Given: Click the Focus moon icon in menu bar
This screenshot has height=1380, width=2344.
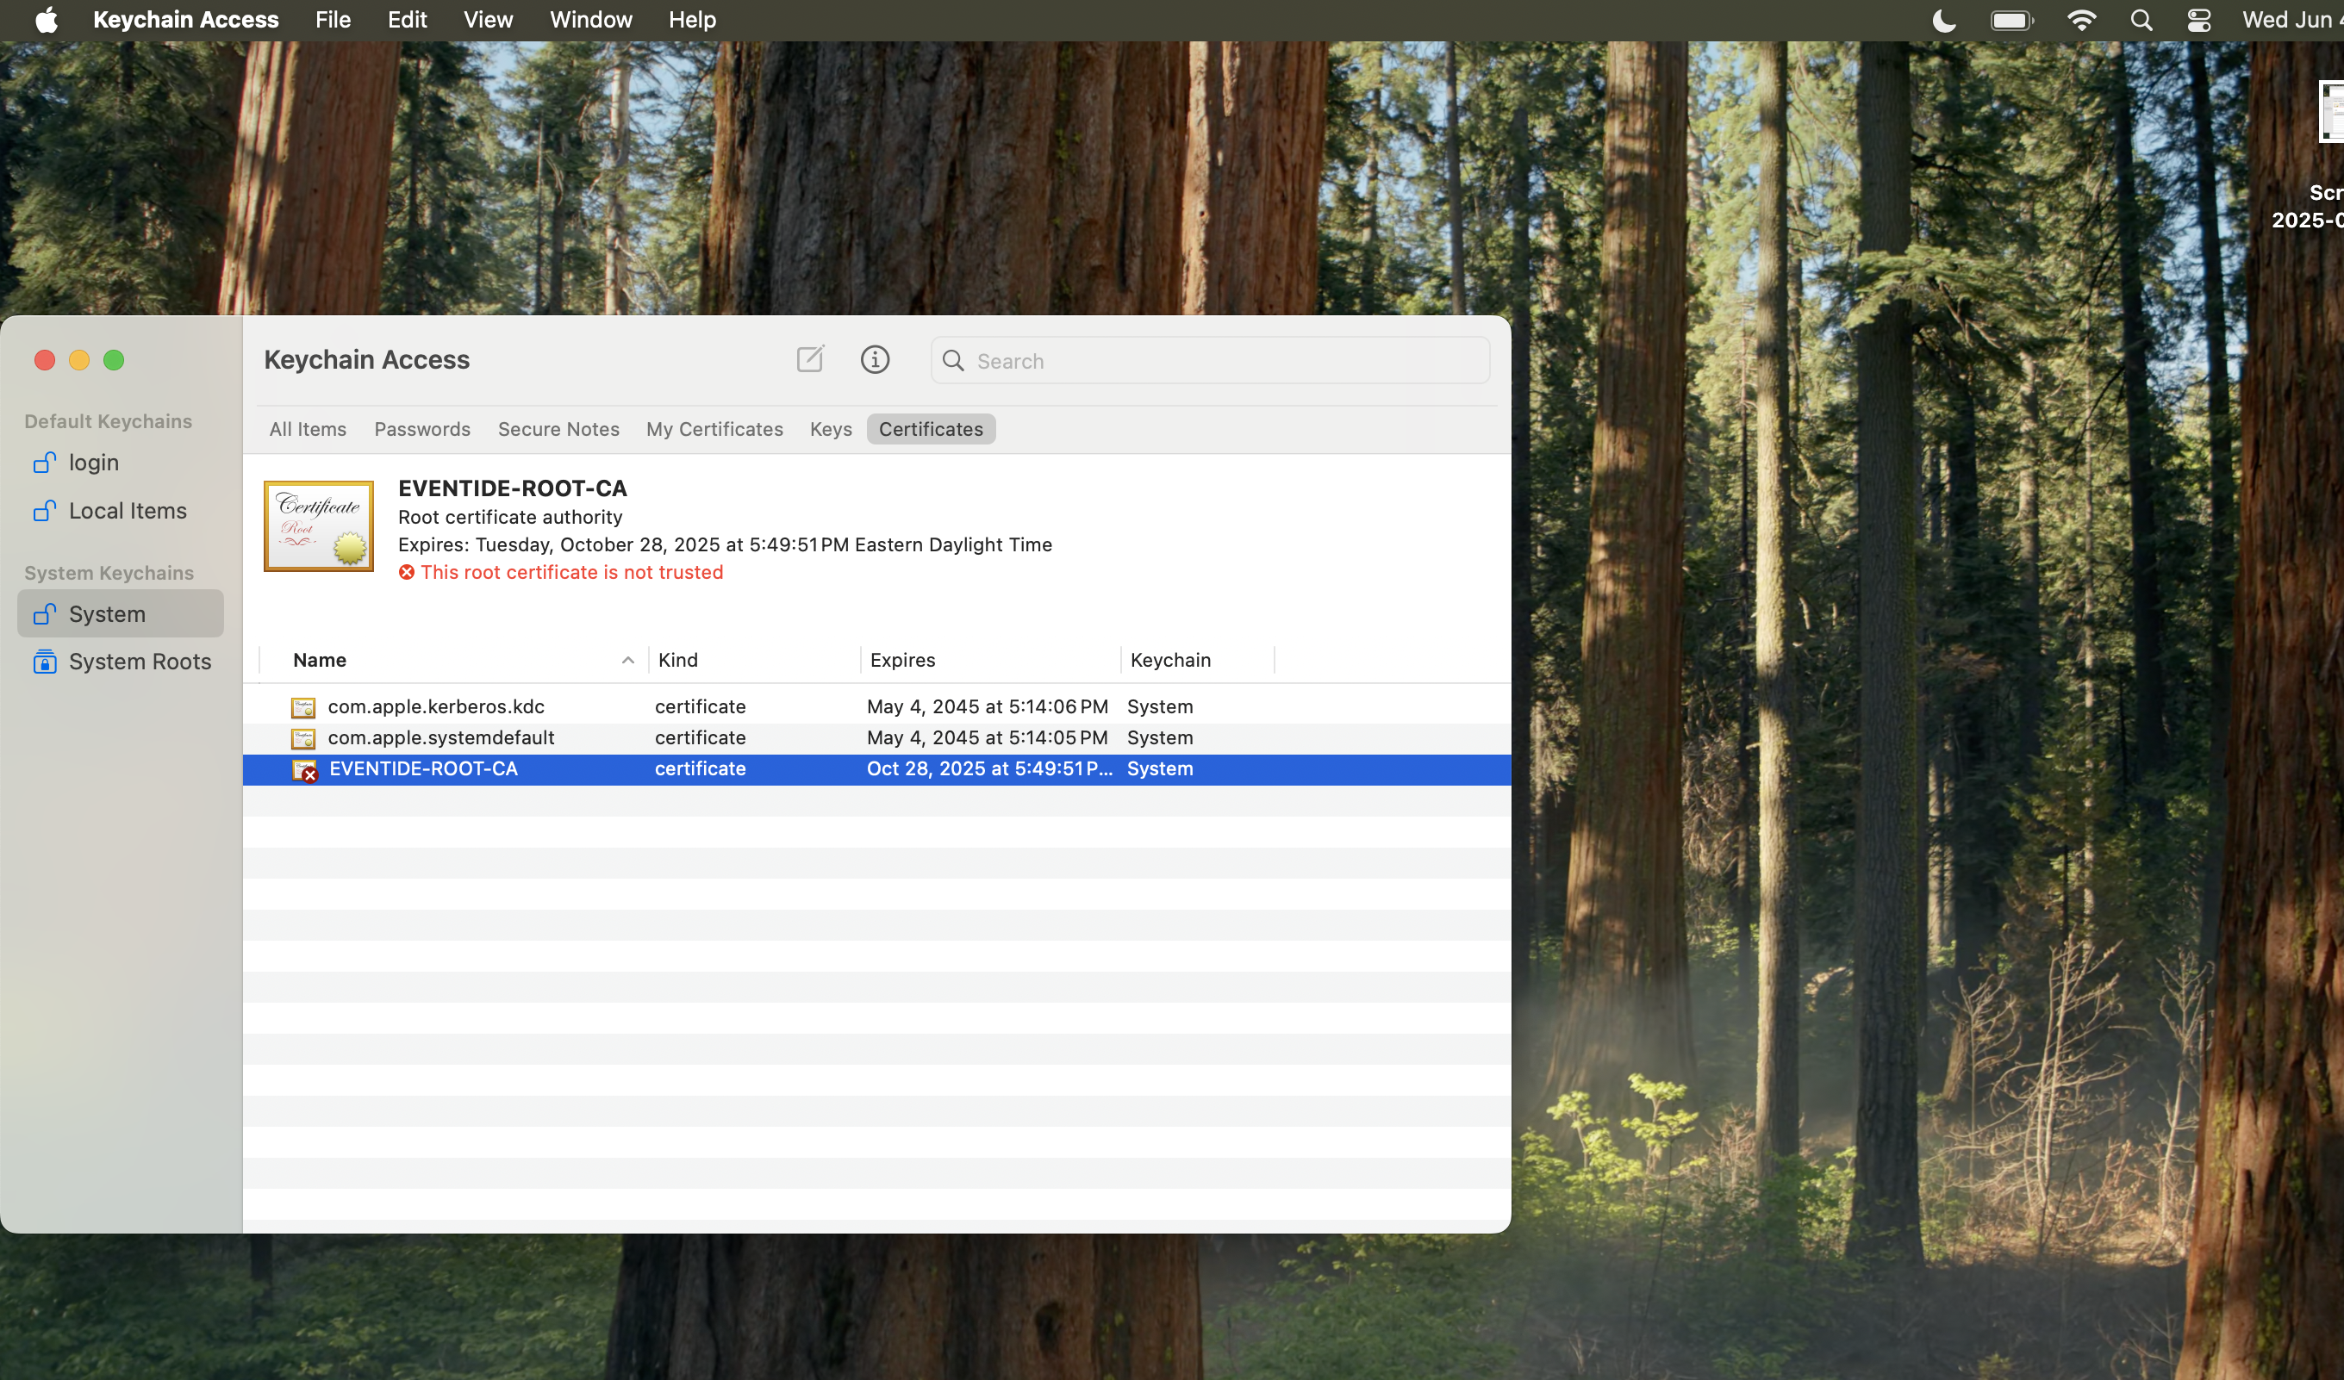Looking at the screenshot, I should pyautogui.click(x=1944, y=21).
